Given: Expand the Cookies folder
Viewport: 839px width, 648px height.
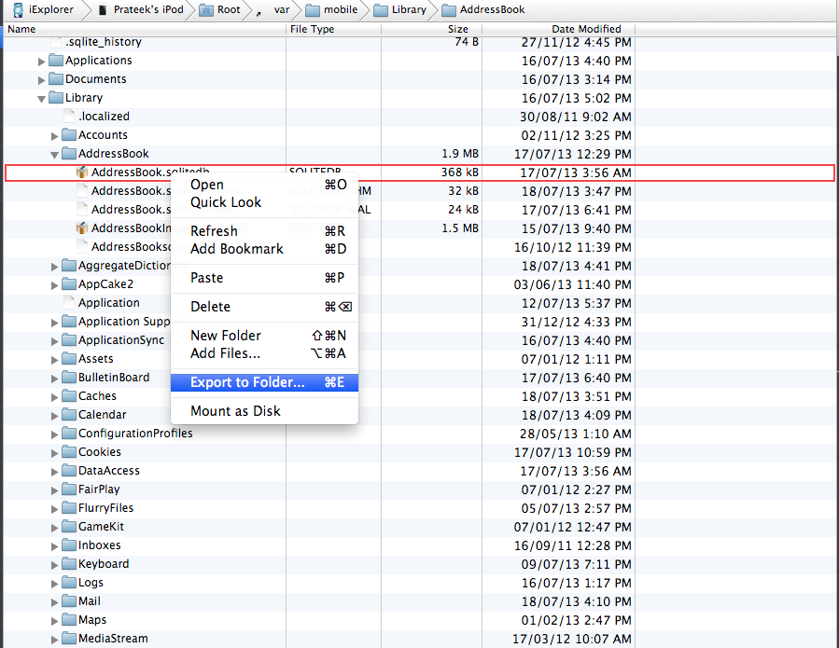Looking at the screenshot, I should pos(54,452).
